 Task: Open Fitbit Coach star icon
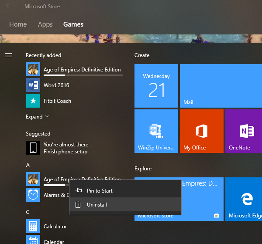(x=33, y=101)
